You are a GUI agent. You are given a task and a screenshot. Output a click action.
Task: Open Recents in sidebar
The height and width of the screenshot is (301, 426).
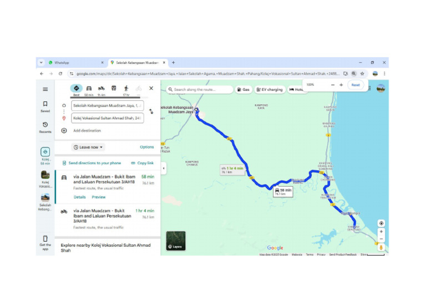45,127
